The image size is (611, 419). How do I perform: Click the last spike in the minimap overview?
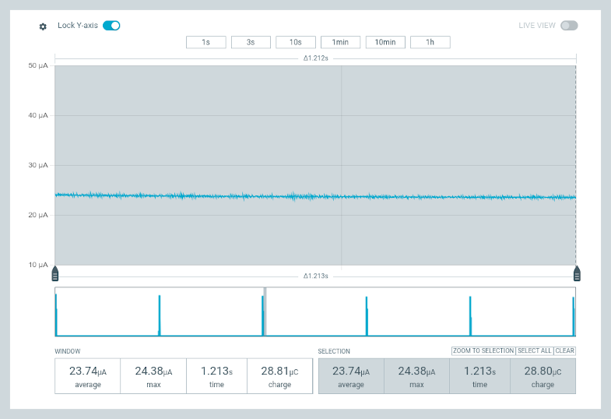[574, 315]
